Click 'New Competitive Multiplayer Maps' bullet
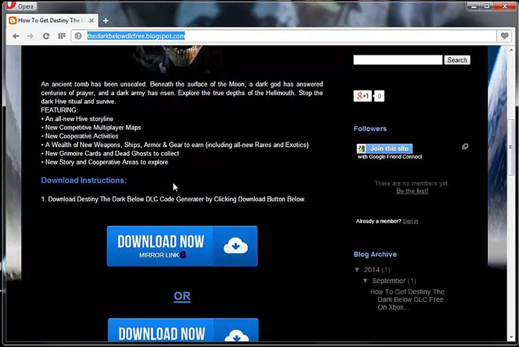The width and height of the screenshot is (519, 347). (91, 128)
